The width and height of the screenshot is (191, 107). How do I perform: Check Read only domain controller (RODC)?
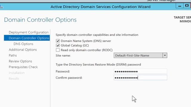[x=58, y=50]
